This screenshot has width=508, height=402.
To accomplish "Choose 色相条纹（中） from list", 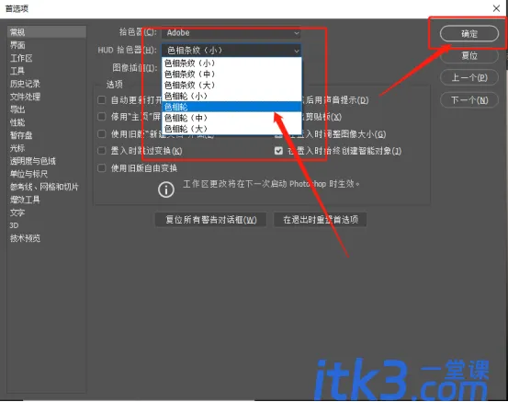I will point(231,74).
